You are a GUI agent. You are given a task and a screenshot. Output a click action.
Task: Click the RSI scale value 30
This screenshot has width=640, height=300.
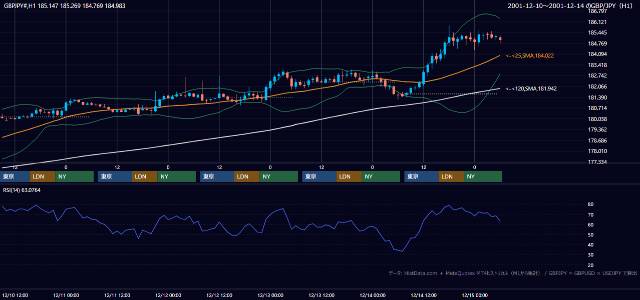click(590, 254)
